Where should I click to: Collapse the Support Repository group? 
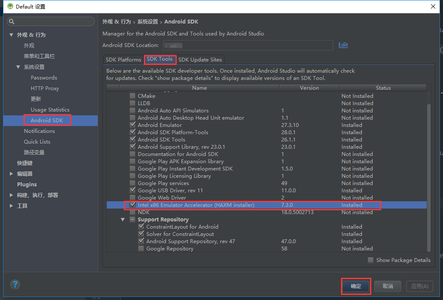coord(122,220)
